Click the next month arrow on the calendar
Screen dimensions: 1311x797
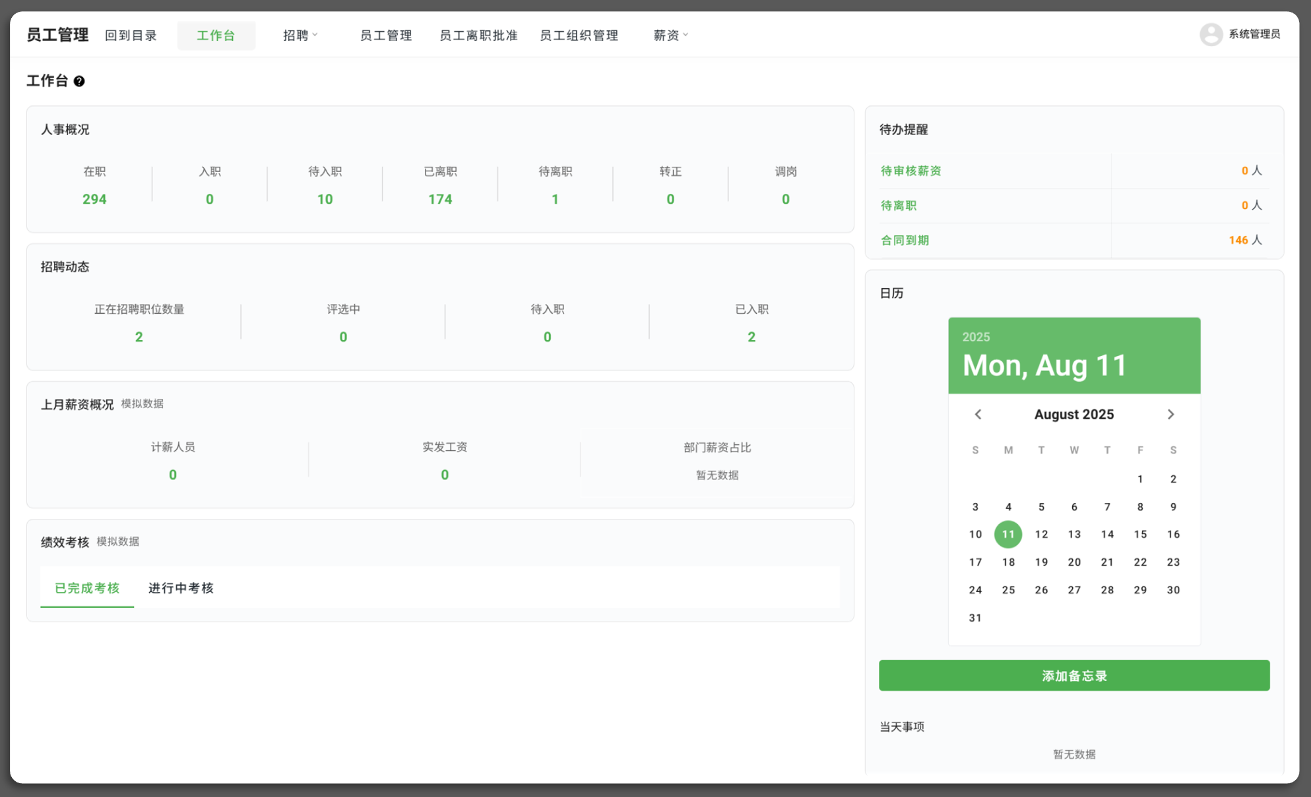(x=1171, y=414)
